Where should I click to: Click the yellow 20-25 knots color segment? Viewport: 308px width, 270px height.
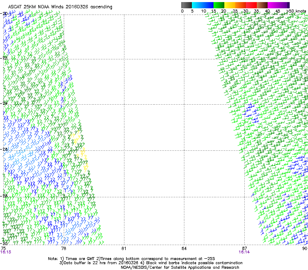230,5
